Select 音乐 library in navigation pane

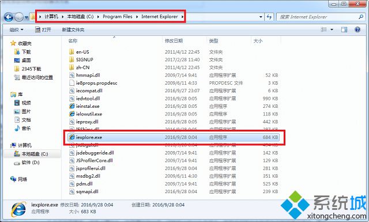tap(22, 128)
